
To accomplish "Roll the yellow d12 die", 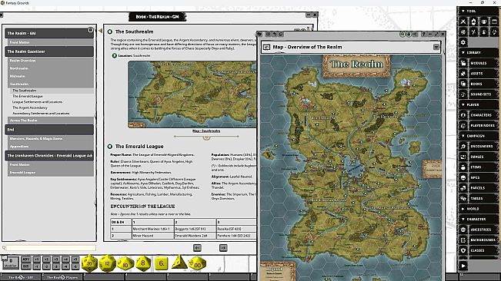I will pos(108,263).
